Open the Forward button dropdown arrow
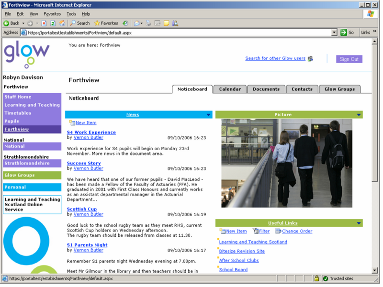 [37, 23]
